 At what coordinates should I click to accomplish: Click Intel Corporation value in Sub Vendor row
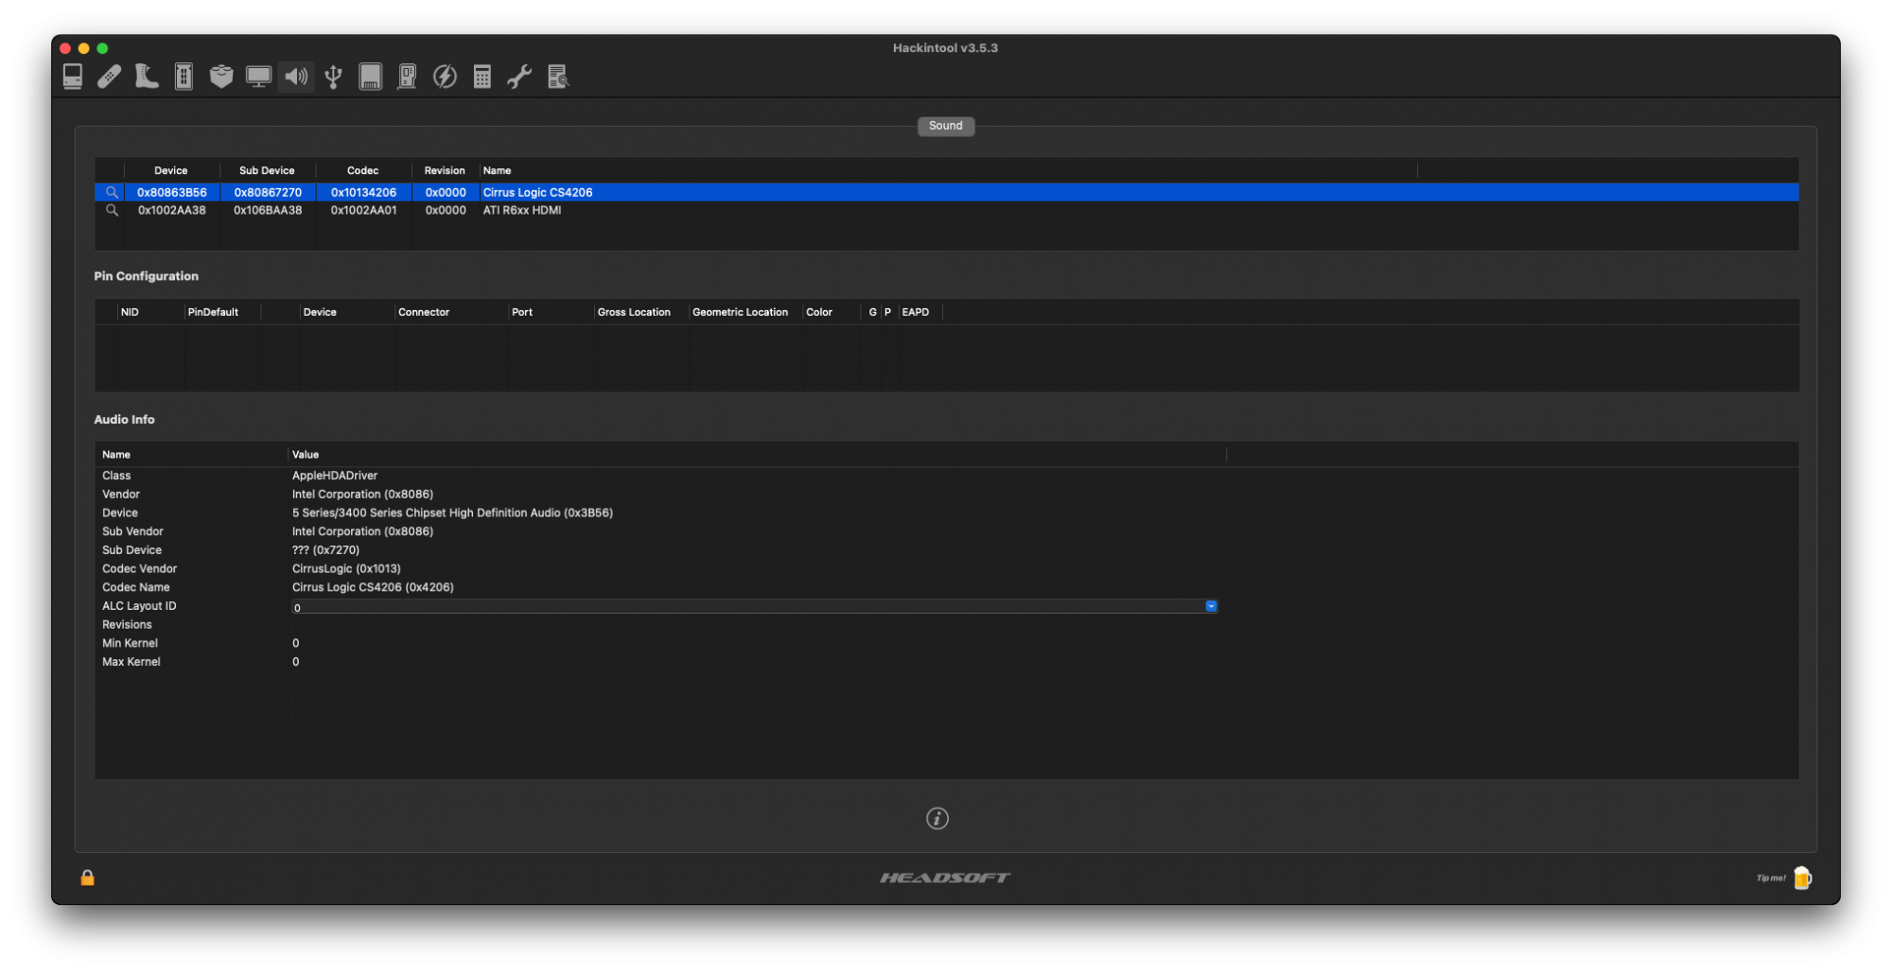tap(362, 531)
